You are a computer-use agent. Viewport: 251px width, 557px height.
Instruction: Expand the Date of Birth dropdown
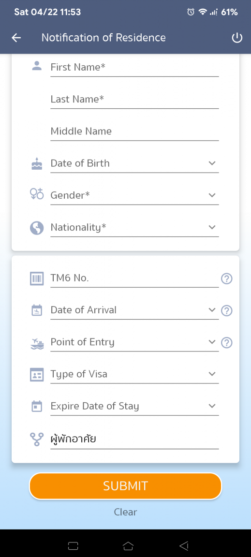pyautogui.click(x=134, y=163)
